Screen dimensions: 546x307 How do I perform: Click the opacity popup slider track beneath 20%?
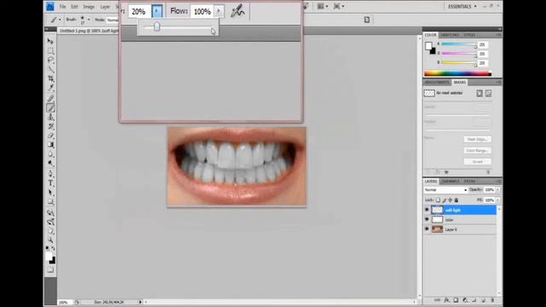[177, 27]
